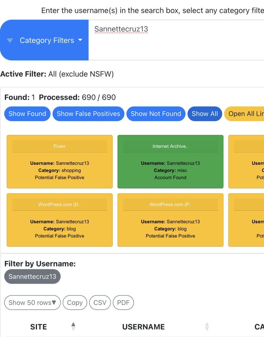Click the Sannettecruz13 username filter pill

(32, 277)
